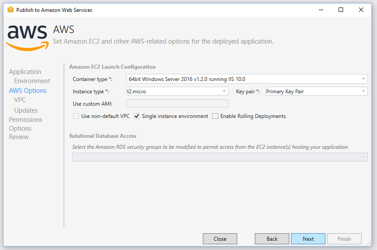Image resolution: width=377 pixels, height=250 pixels.
Task: Uncheck Single instance environment
Action: [x=137, y=116]
